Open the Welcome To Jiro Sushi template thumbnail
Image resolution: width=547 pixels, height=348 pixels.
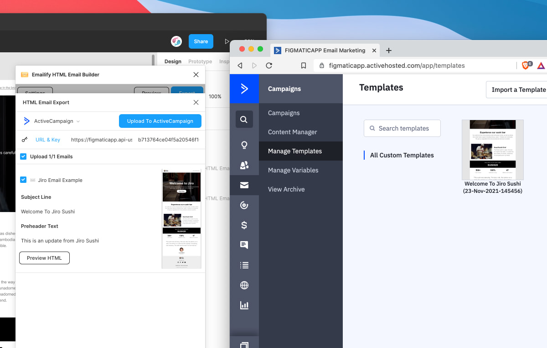(x=492, y=150)
